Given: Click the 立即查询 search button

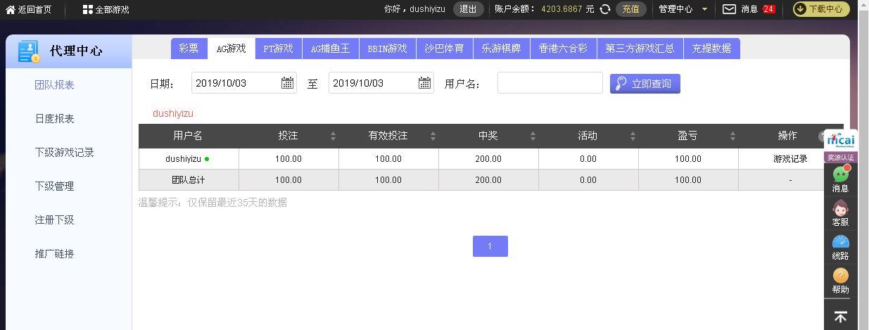Looking at the screenshot, I should [x=645, y=83].
